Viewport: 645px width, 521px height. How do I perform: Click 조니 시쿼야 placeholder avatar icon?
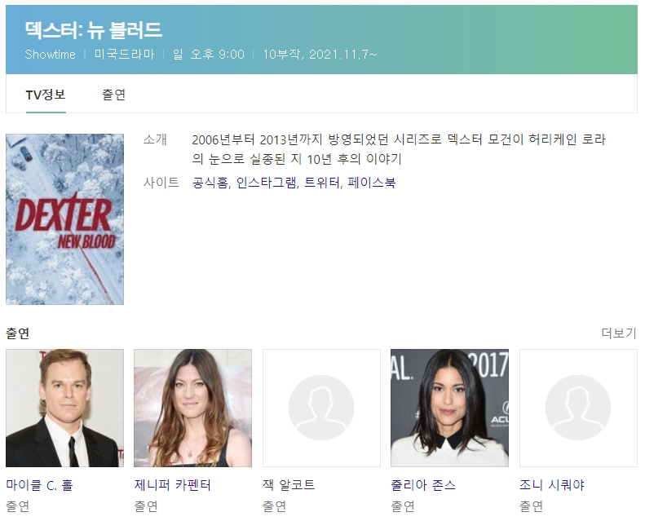click(578, 408)
